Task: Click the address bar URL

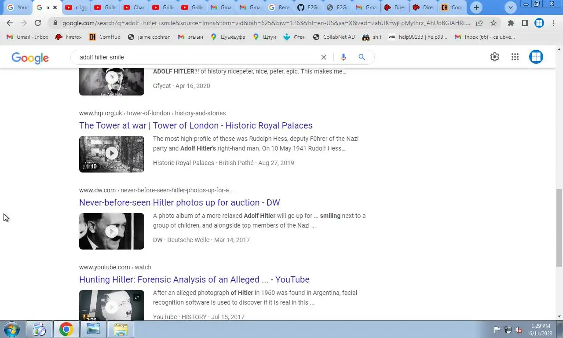Action: click(x=266, y=23)
